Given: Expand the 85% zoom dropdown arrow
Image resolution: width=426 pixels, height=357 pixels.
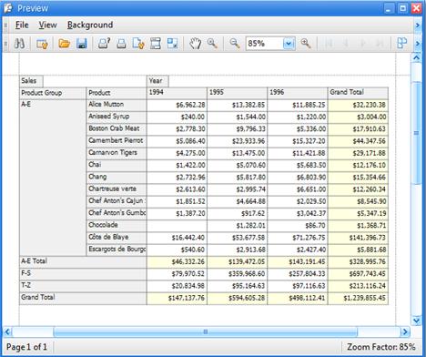Looking at the screenshot, I should click(289, 44).
